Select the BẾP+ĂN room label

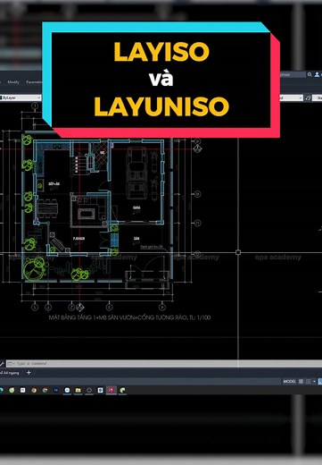pos(54,183)
